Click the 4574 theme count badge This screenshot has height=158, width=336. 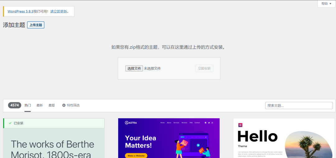click(15, 105)
